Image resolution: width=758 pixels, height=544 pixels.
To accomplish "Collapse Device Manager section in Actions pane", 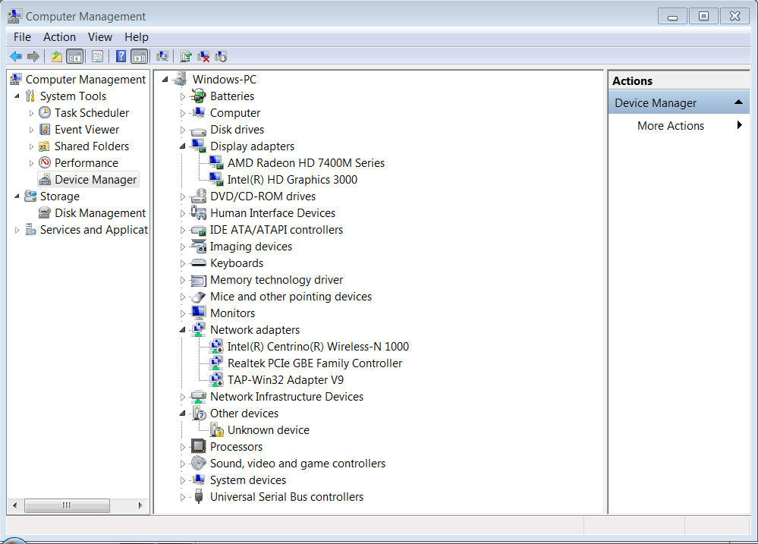I will (738, 102).
